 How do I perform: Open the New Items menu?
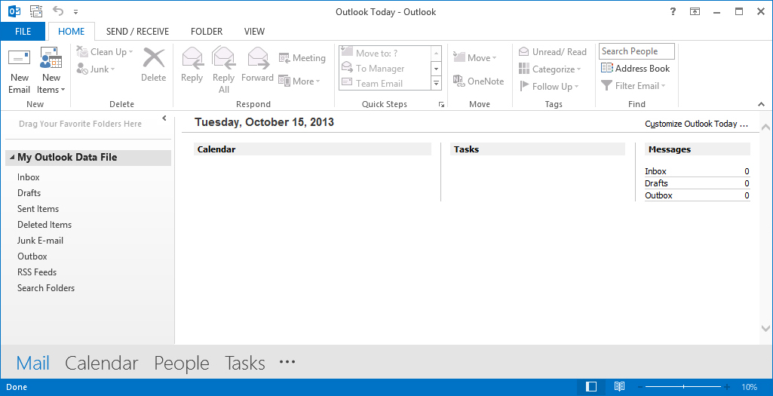point(51,70)
